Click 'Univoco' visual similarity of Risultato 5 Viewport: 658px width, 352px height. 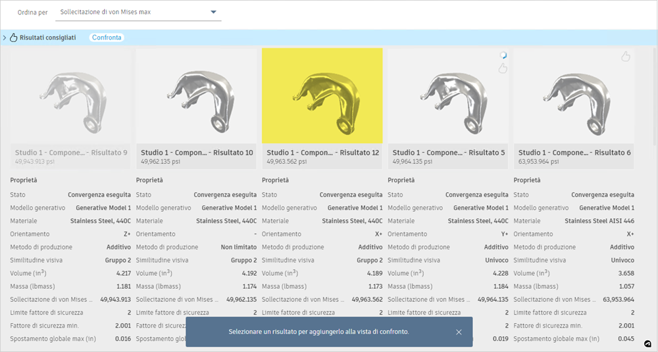[496, 260]
